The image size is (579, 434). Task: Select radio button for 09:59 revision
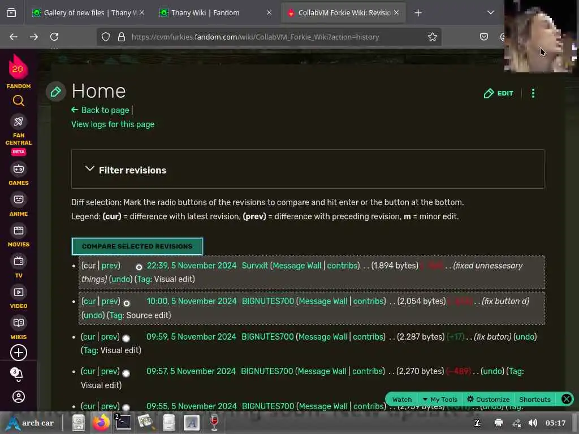click(126, 338)
